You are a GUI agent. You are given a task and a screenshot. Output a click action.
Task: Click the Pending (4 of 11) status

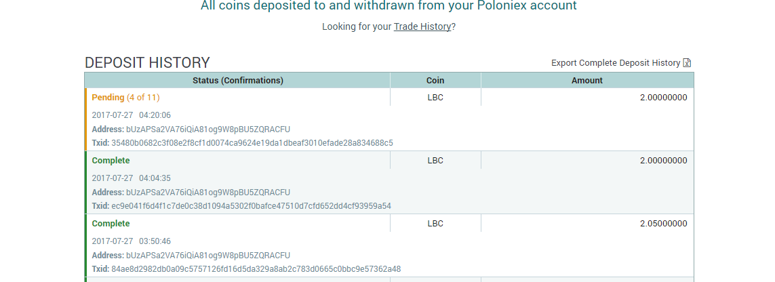pos(125,98)
